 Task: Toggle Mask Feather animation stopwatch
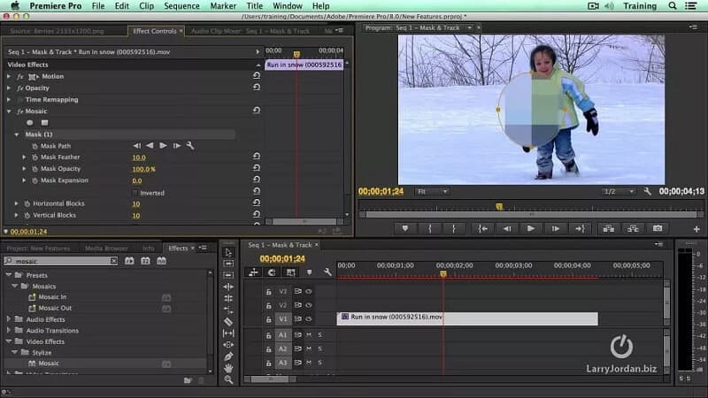click(35, 157)
